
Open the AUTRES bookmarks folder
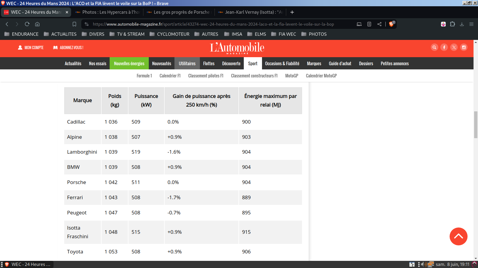click(206, 34)
